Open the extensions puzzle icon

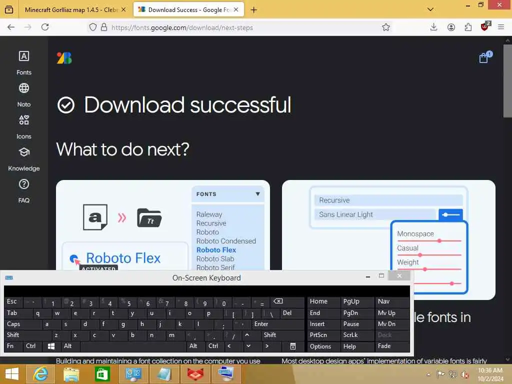click(x=468, y=27)
